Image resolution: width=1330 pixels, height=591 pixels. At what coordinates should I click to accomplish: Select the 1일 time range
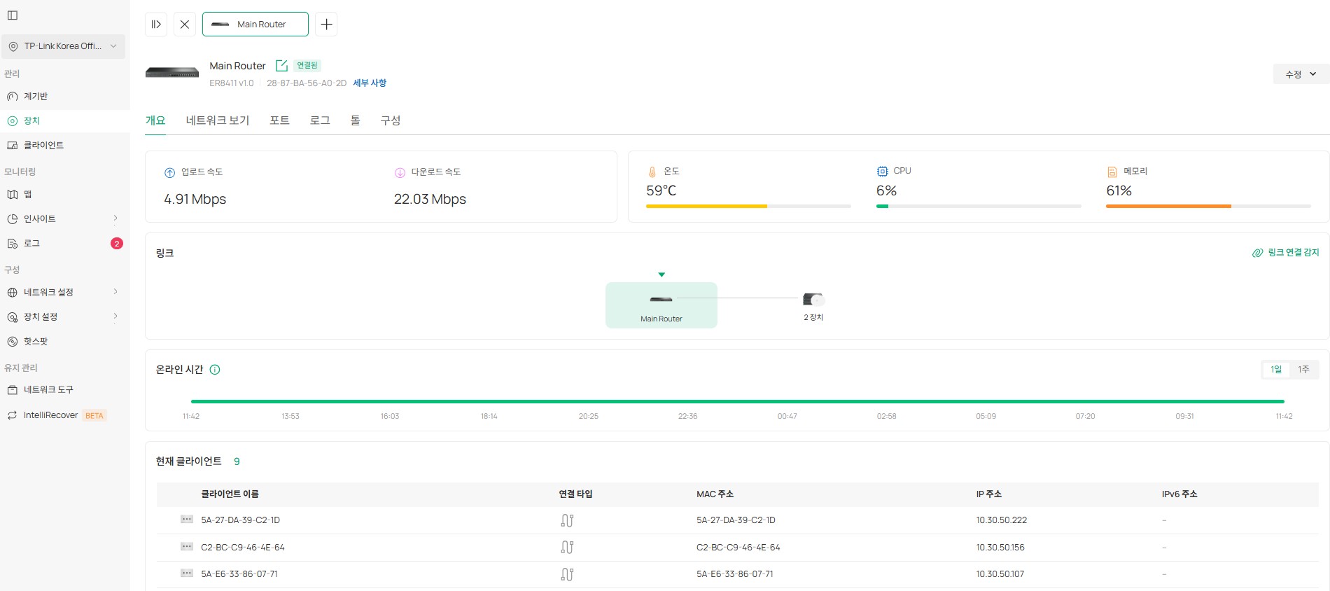point(1276,370)
